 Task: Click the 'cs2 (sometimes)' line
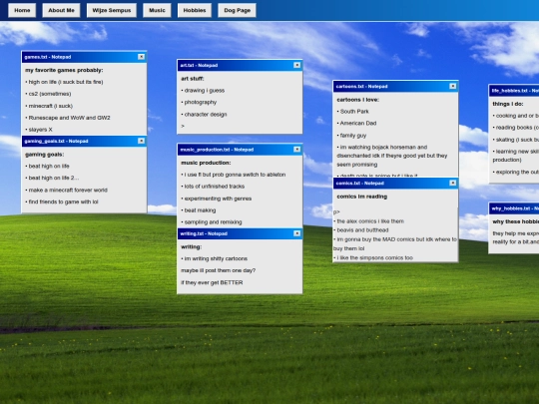48,94
